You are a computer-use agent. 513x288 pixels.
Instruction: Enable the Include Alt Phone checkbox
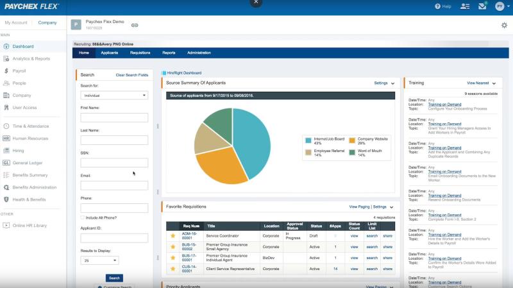click(83, 217)
